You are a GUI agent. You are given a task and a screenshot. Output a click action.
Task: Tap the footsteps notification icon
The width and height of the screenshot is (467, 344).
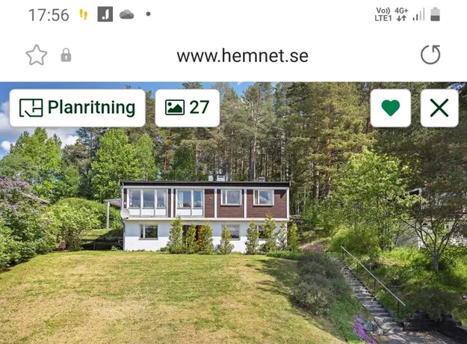[84, 14]
